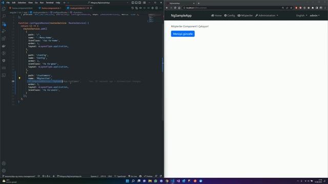Open the Windows Start menu
This screenshot has width=328, height=184.
click(127, 181)
